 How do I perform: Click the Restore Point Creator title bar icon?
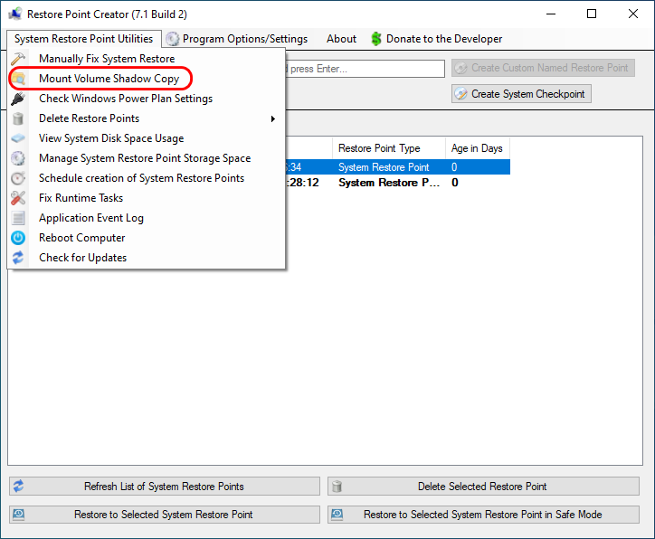(x=14, y=14)
